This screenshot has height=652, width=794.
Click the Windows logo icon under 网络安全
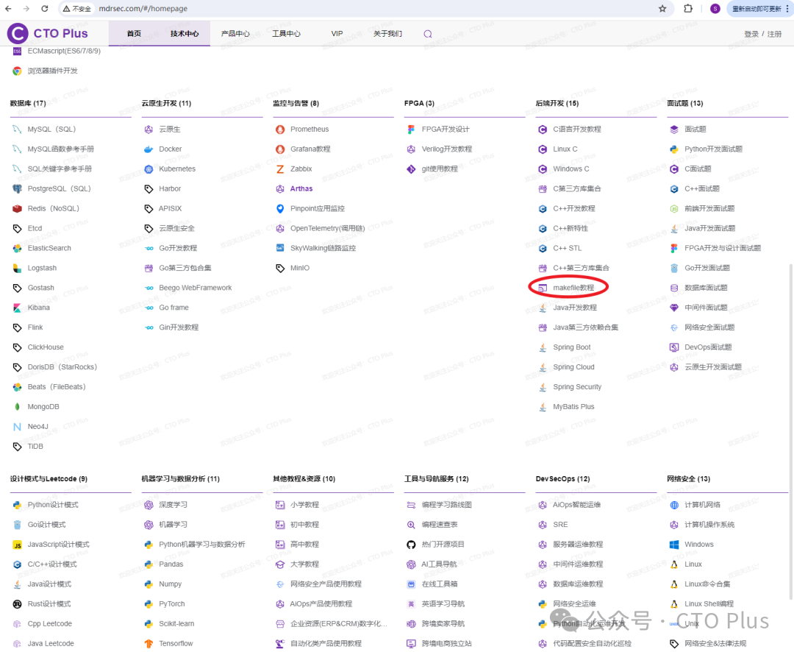(674, 545)
